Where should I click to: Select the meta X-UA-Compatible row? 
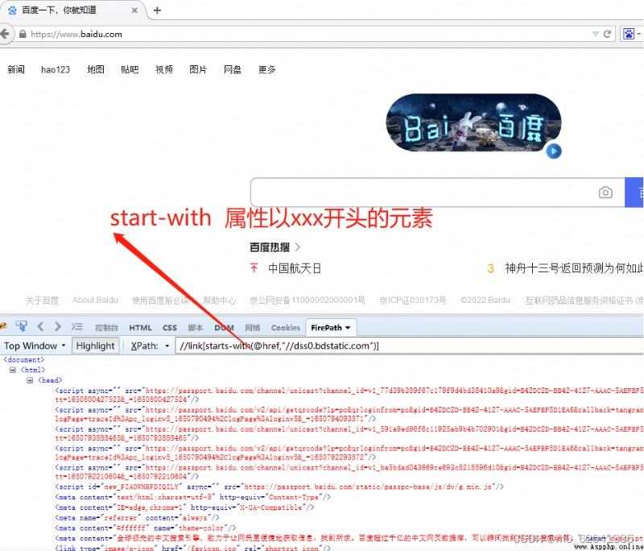pyautogui.click(x=185, y=507)
